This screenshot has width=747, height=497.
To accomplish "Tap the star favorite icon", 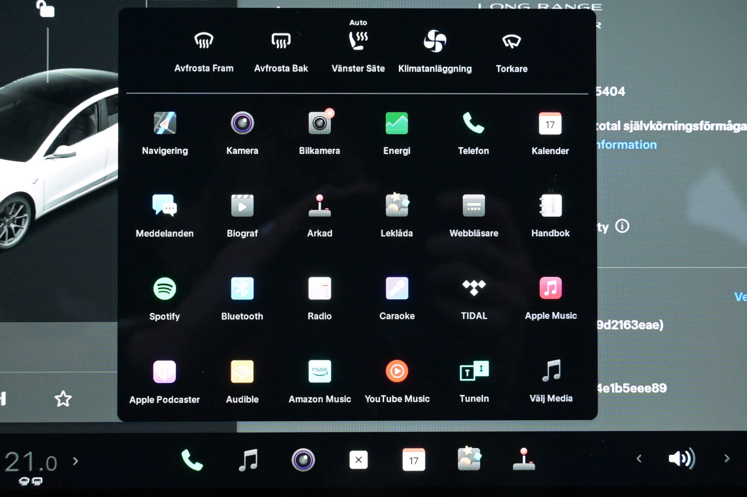I will click(x=63, y=399).
